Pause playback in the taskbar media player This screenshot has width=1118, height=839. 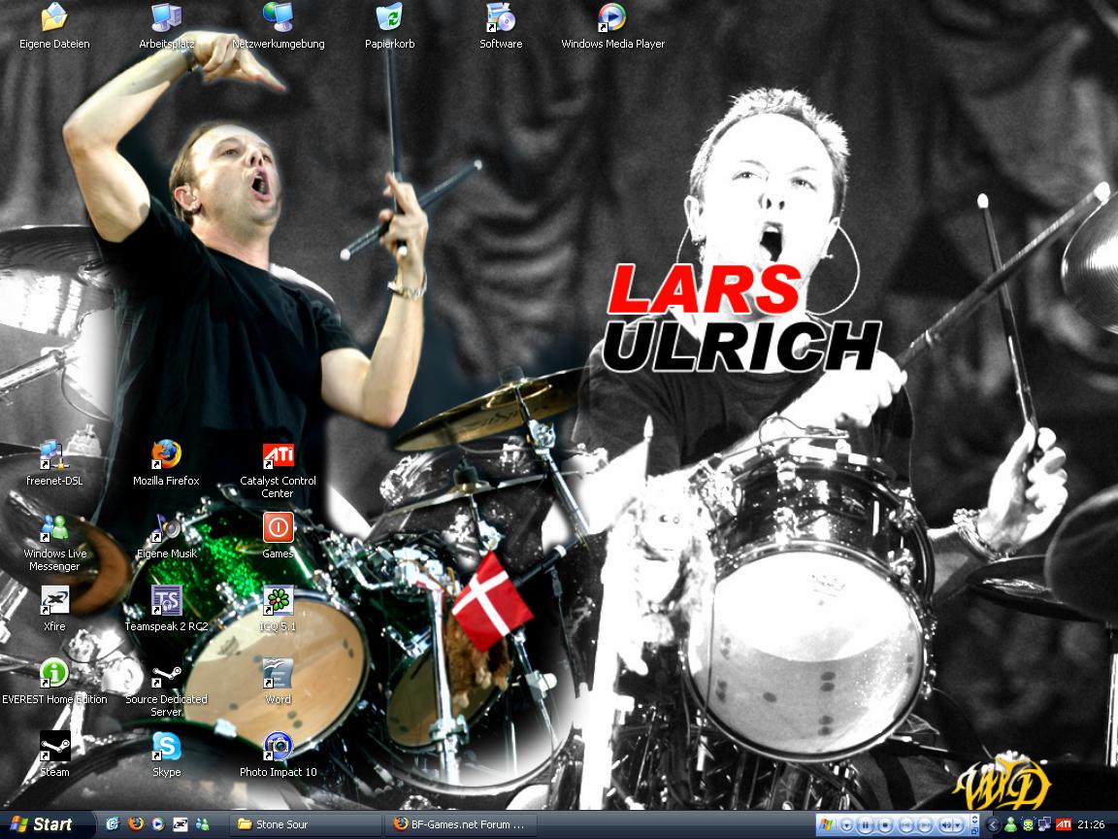tap(866, 824)
